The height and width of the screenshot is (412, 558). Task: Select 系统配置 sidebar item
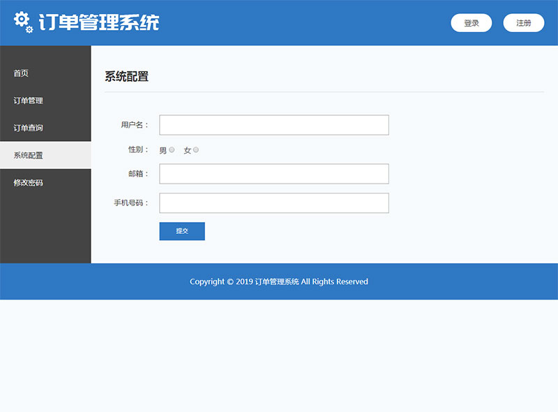coord(45,155)
